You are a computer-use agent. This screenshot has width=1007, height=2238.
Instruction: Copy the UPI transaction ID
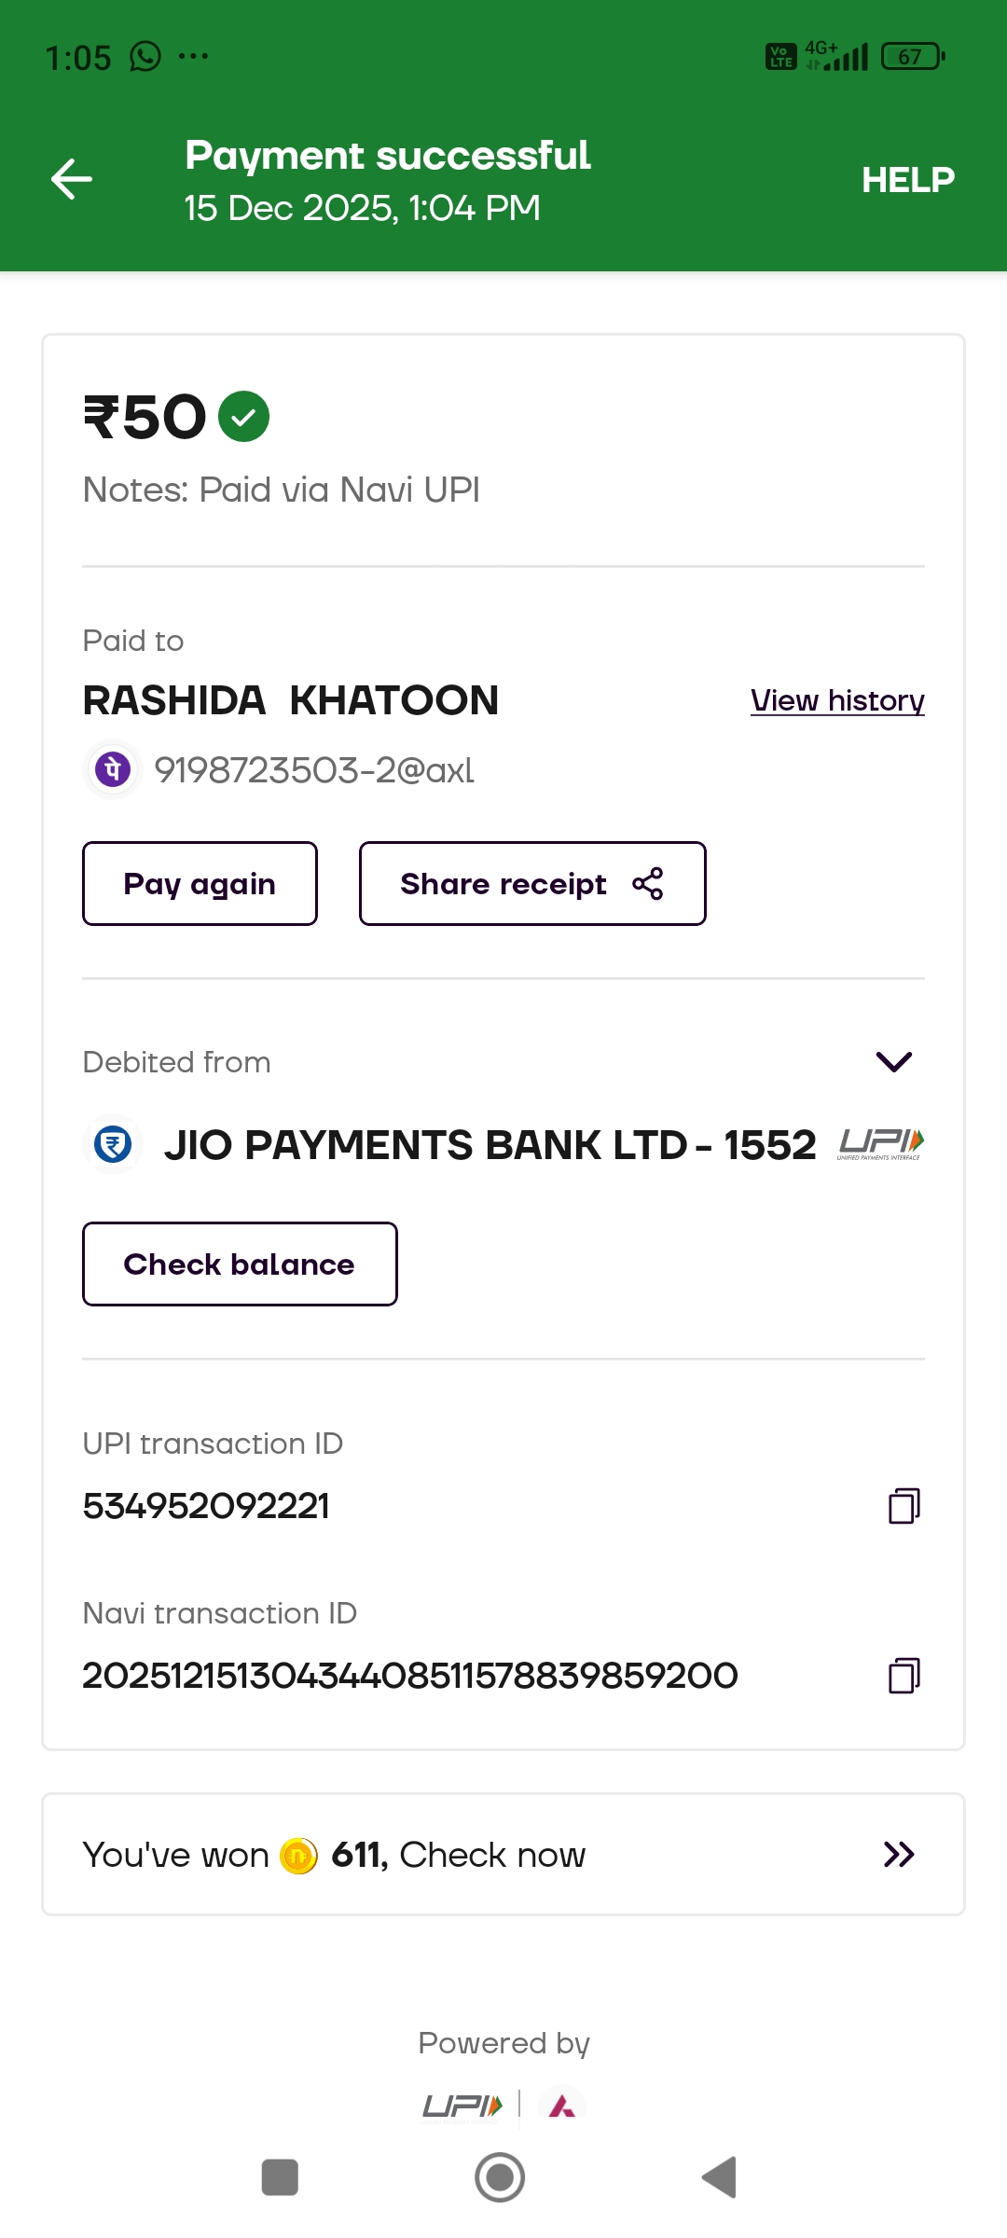pyautogui.click(x=904, y=1505)
